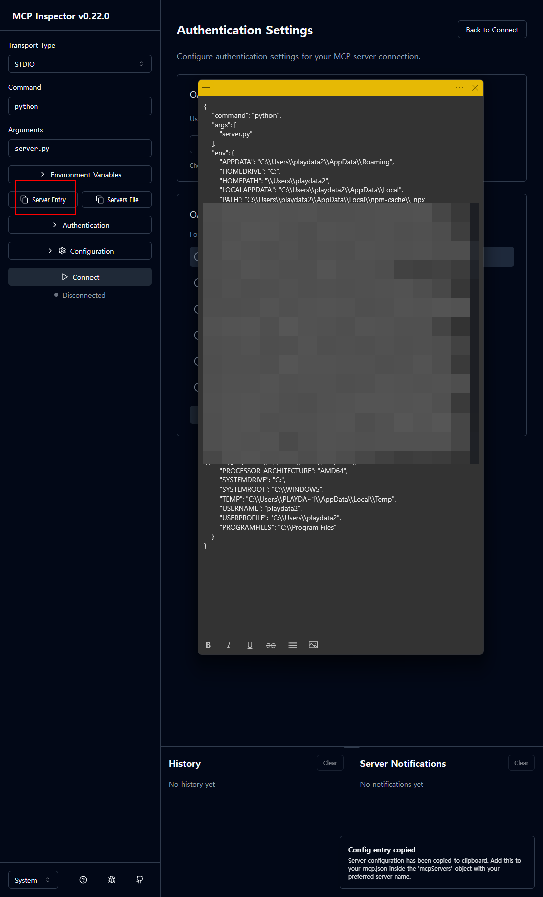Screen dimensions: 543x897
Task: Toggle italic formatting in sticky note
Action: [x=229, y=645]
